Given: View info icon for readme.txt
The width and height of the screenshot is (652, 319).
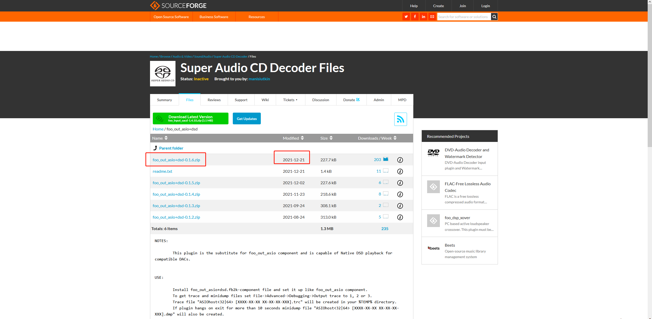Looking at the screenshot, I should tap(400, 171).
